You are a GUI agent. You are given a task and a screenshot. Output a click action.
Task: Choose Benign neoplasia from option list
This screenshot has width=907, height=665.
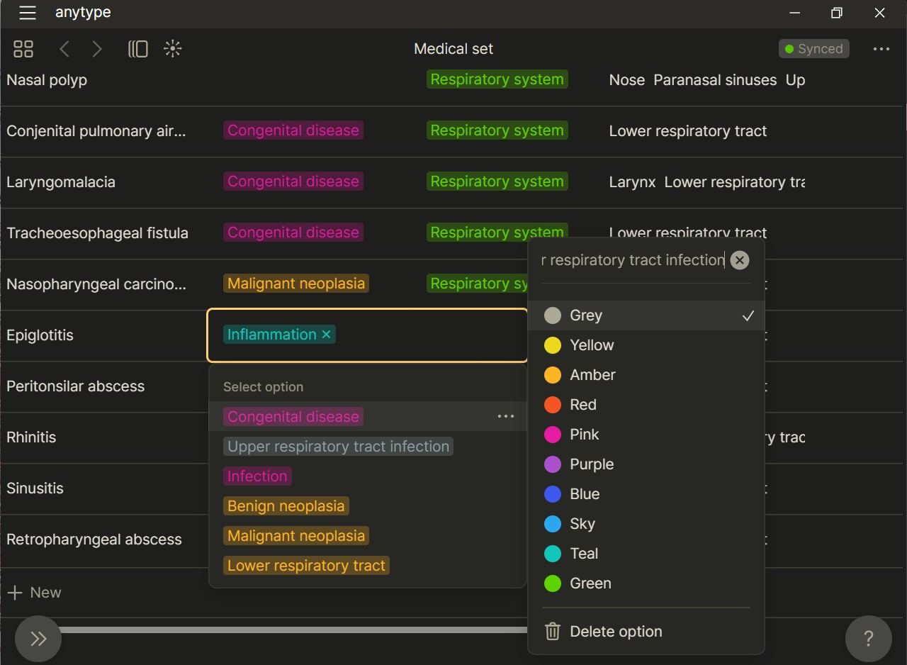click(x=286, y=506)
